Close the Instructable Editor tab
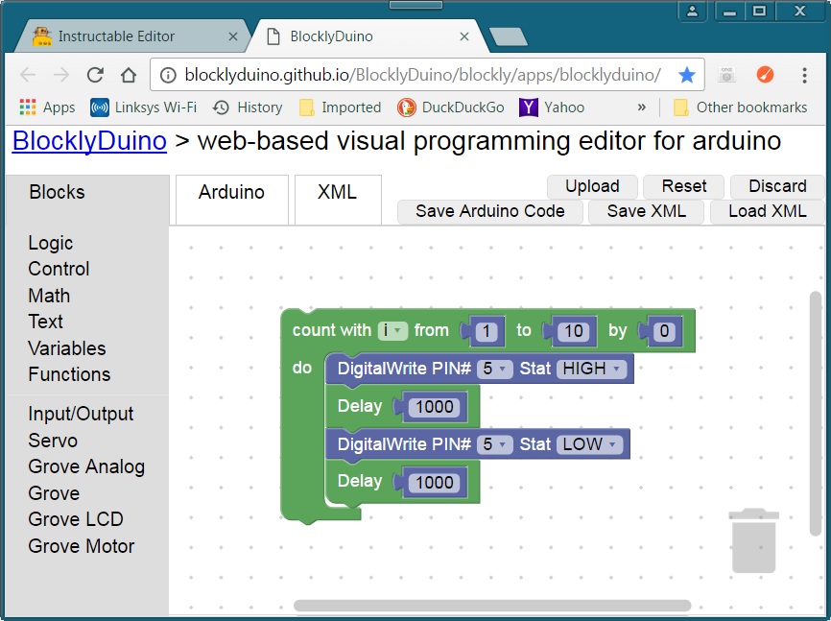 [232, 36]
